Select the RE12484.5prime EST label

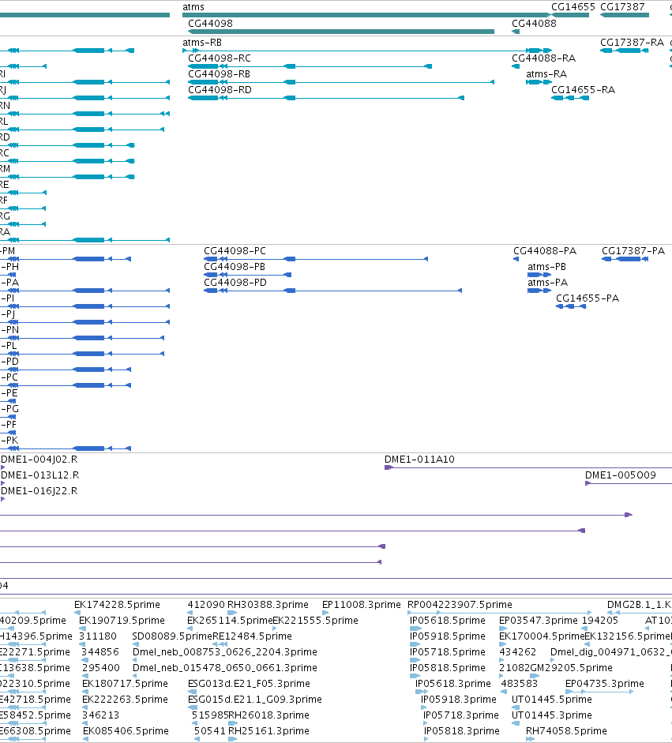coord(252,636)
